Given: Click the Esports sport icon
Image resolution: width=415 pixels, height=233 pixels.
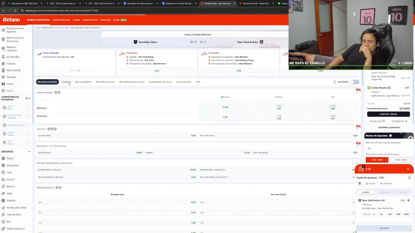Looking at the screenshot, I should click(3, 179).
